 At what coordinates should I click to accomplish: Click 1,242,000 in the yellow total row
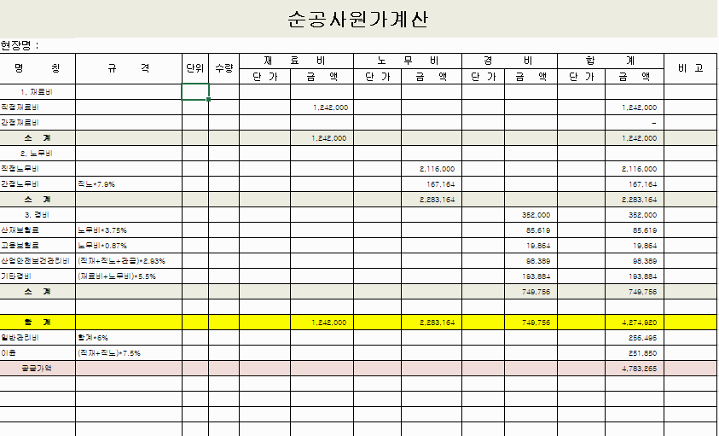click(328, 323)
